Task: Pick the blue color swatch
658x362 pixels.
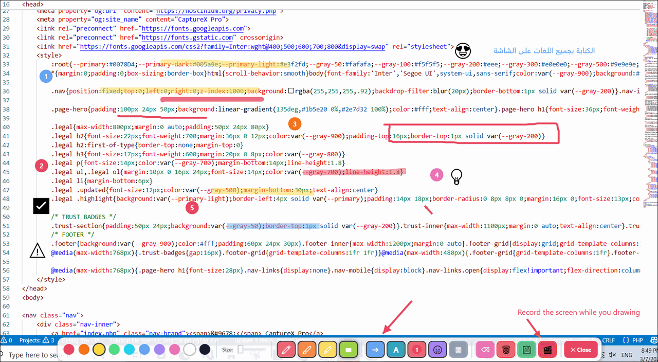Action: (144, 350)
